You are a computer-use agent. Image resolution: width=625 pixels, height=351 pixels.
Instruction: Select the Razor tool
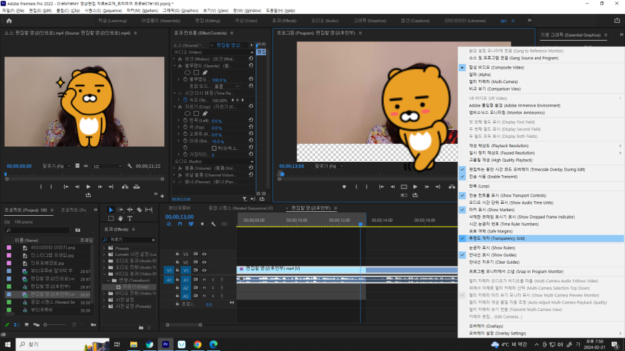click(139, 210)
